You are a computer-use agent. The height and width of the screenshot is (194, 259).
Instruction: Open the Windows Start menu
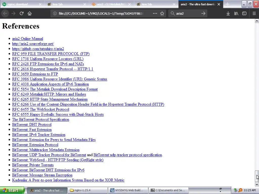point(12,190)
